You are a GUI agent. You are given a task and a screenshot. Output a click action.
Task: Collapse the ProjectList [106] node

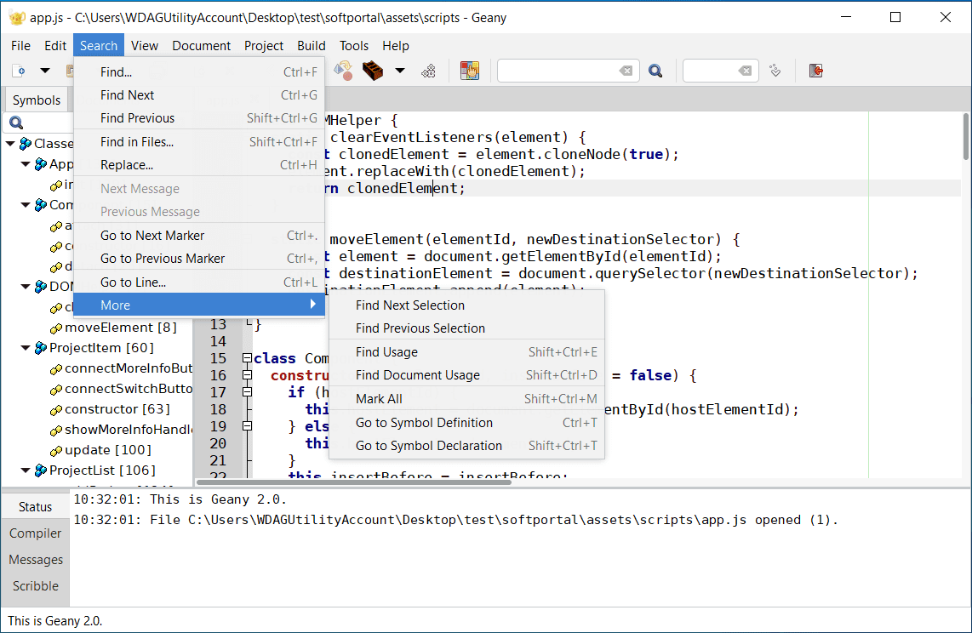click(x=26, y=470)
